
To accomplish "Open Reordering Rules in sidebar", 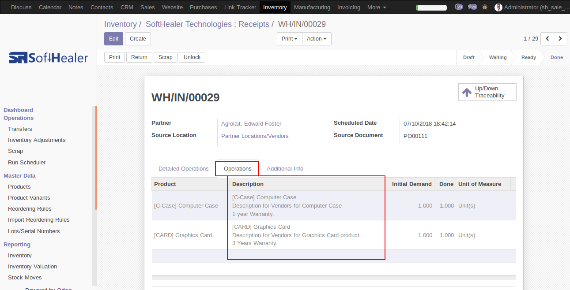I will pos(30,209).
